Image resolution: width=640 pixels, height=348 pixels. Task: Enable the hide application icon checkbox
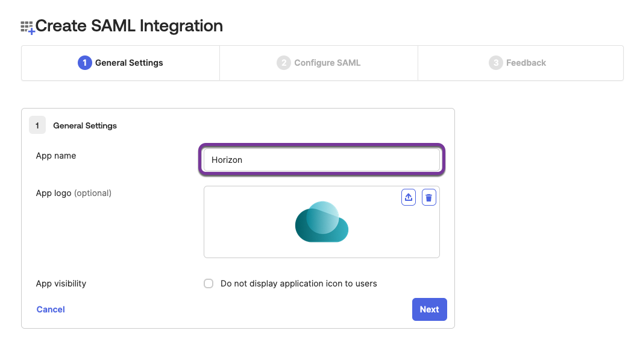pyautogui.click(x=209, y=283)
